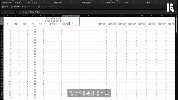Viewport: 178px width, 100px height.
Task: Expand the formula bar chevron
Action: [x=175, y=12]
